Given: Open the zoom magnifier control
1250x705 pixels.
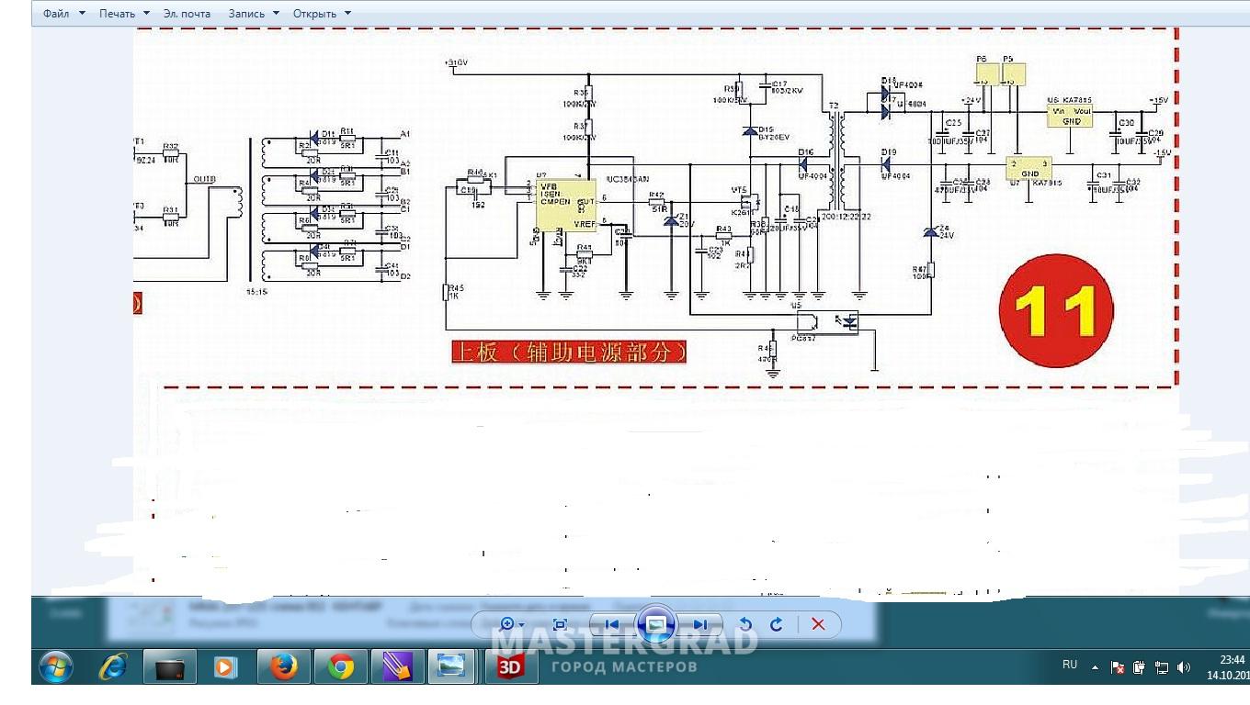Looking at the screenshot, I should (512, 625).
